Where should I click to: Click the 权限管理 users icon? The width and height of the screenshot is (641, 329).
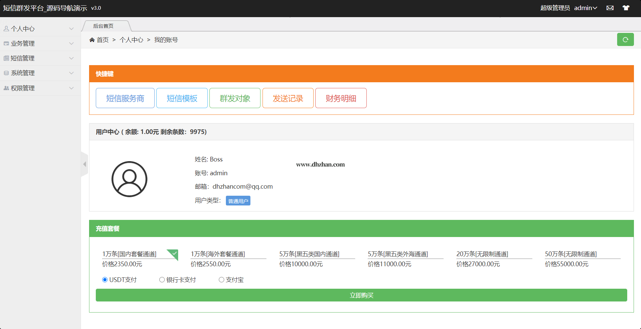(x=6, y=88)
